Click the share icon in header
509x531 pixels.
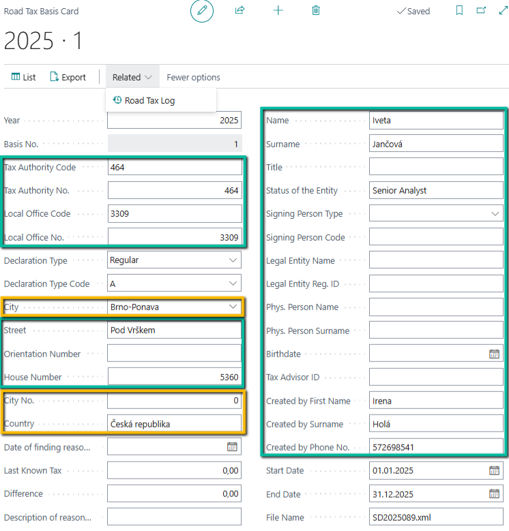click(x=240, y=11)
